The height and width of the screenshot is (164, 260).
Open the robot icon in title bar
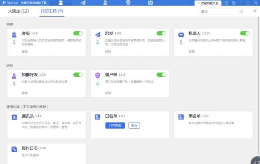pyautogui.click(x=150, y=2)
